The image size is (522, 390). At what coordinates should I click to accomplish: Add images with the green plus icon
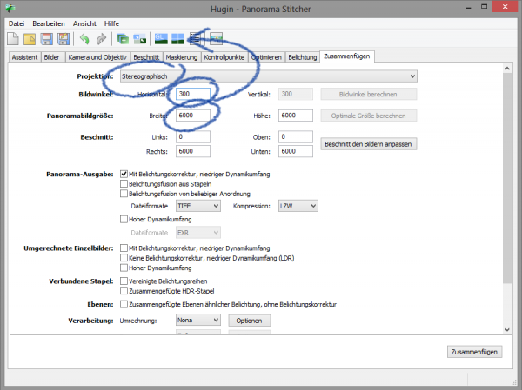pos(123,39)
